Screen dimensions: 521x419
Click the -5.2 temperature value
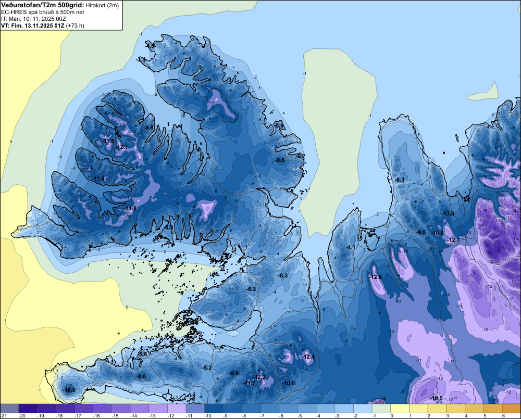click(207, 368)
